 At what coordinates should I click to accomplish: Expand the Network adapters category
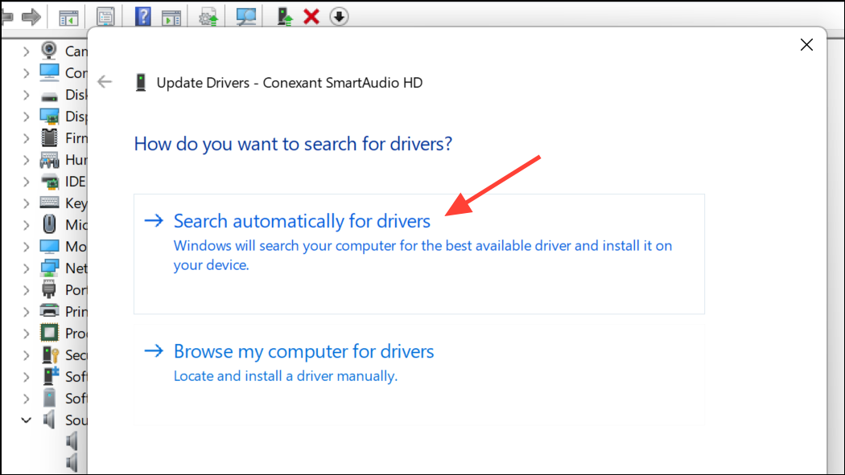coord(26,268)
